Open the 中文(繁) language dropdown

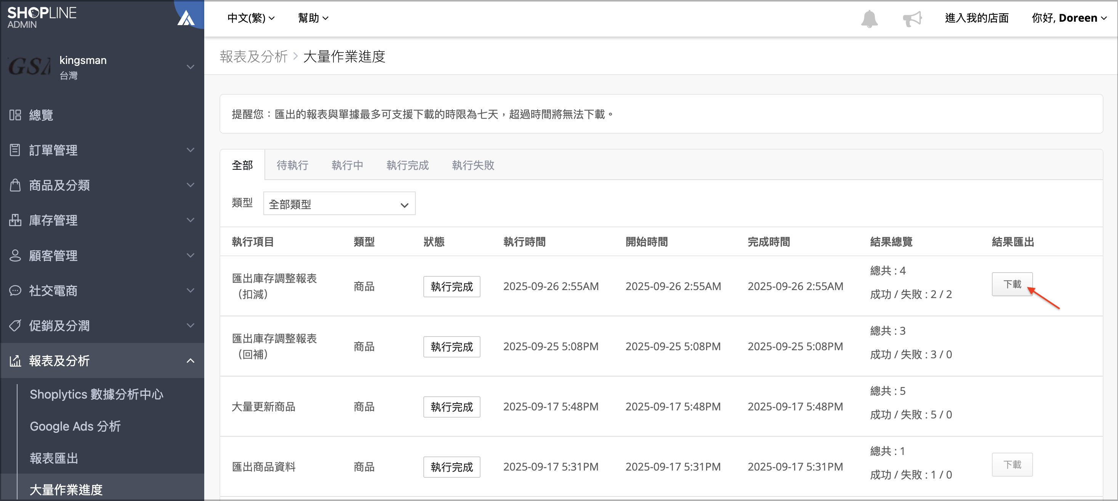[x=251, y=18]
